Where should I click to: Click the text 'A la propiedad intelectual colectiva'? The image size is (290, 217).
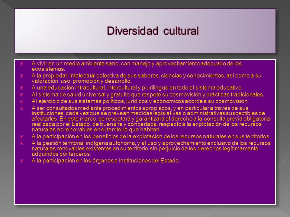pos(75,76)
